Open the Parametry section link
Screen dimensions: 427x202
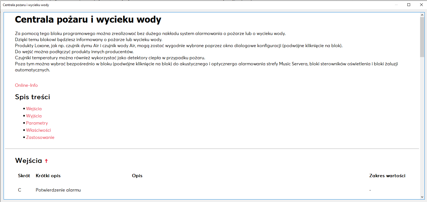[x=37, y=123]
